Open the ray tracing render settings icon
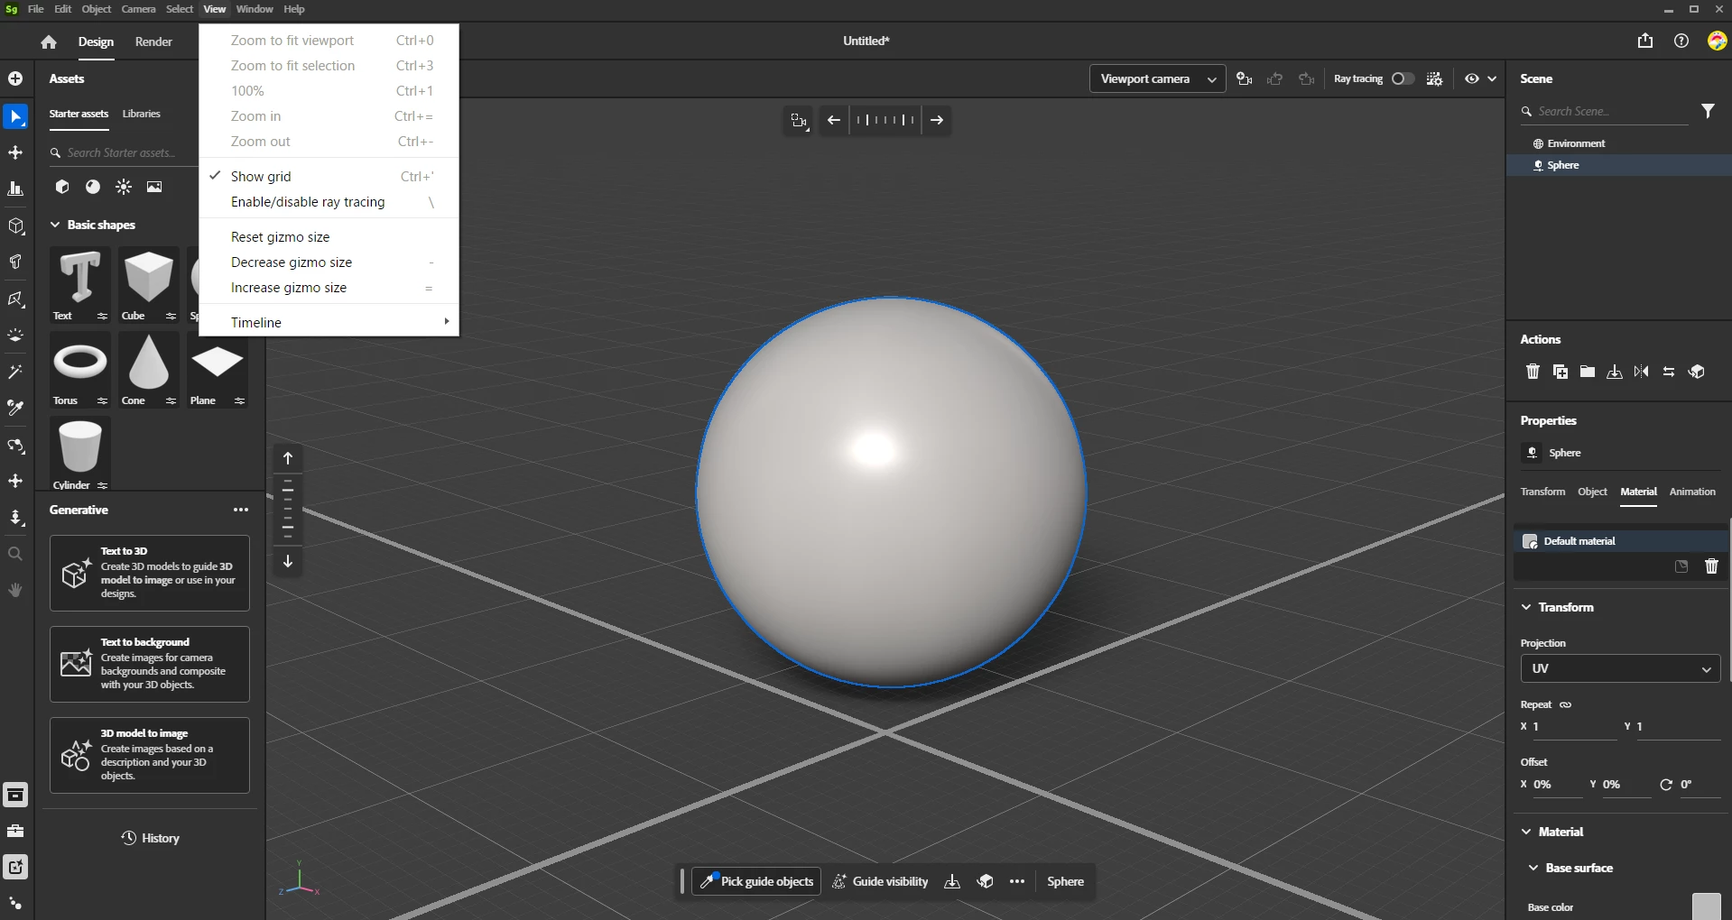 point(1434,78)
